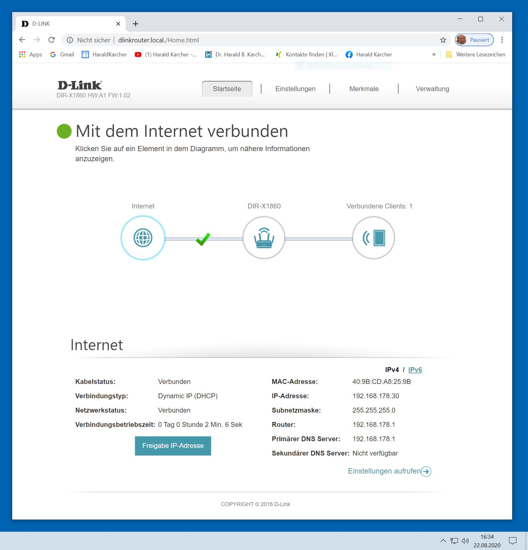Open the Facebook Harald Karcher bookmark
The width and height of the screenshot is (528, 550).
point(369,55)
